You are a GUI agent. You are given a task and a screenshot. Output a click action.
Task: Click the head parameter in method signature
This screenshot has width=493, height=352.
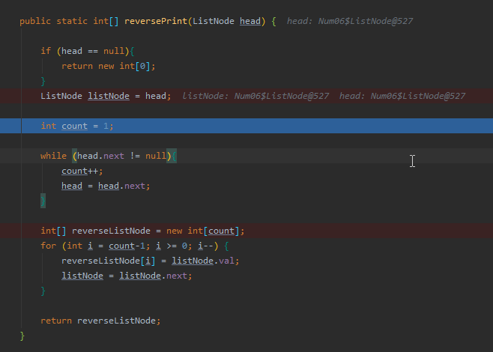[x=250, y=21]
